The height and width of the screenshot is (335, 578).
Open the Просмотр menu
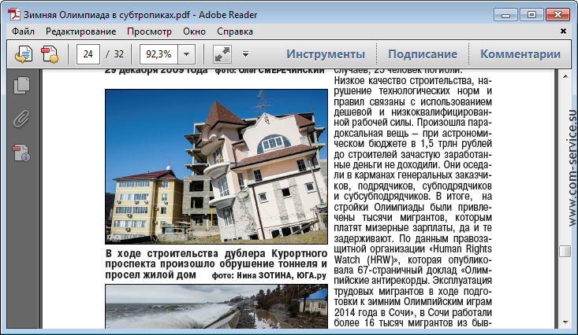(149, 31)
